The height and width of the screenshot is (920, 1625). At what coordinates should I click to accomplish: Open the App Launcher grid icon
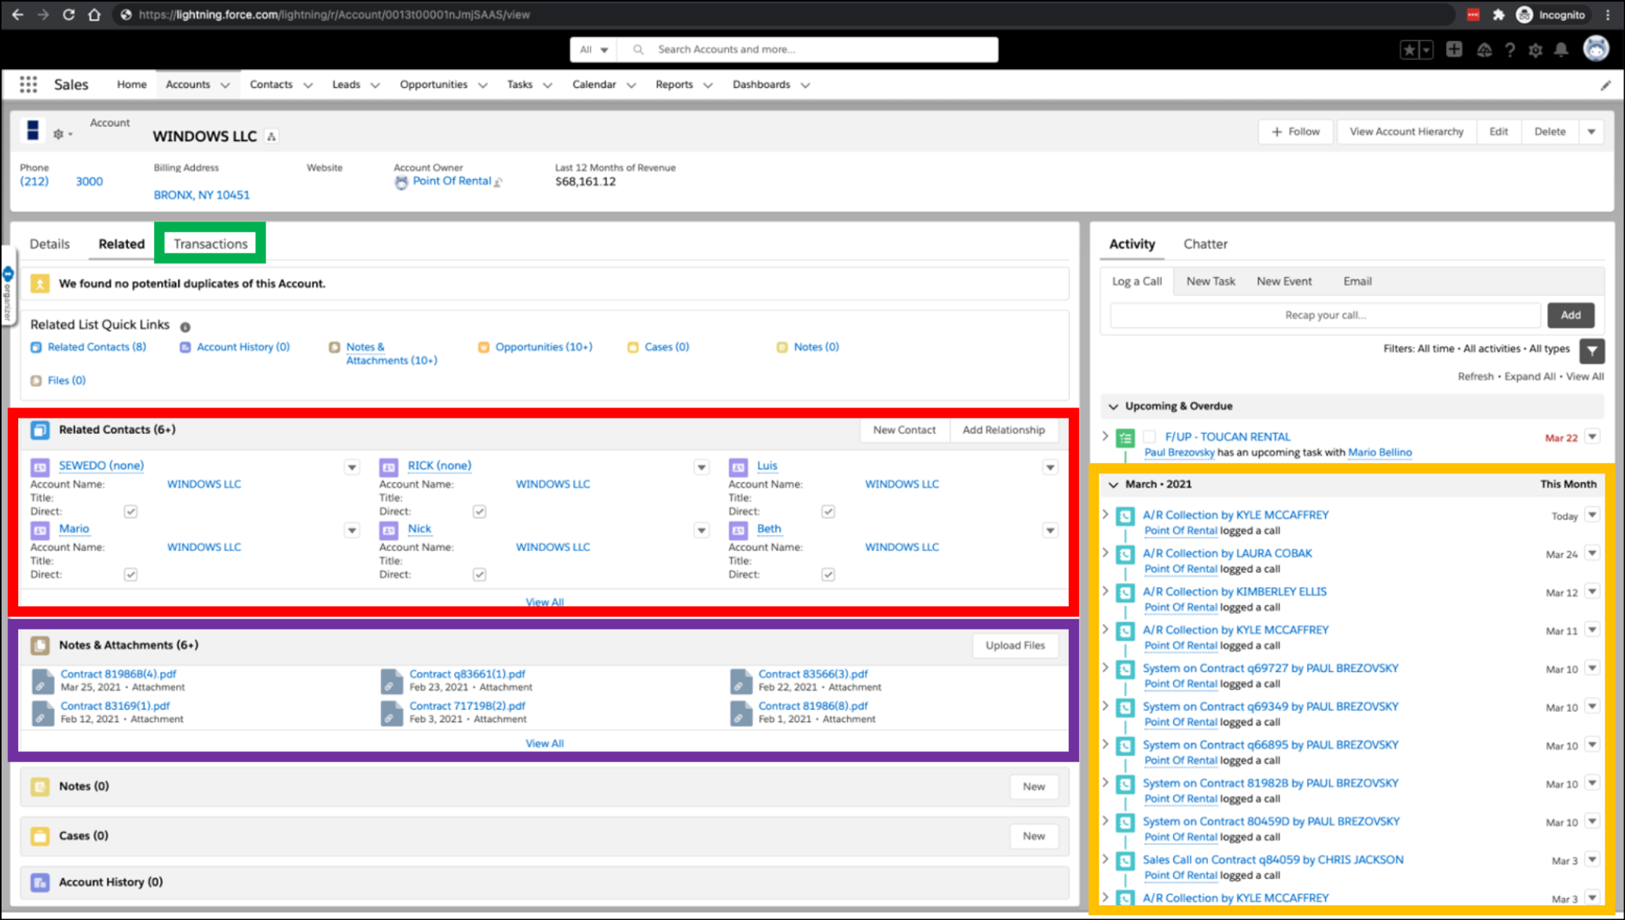(x=28, y=84)
